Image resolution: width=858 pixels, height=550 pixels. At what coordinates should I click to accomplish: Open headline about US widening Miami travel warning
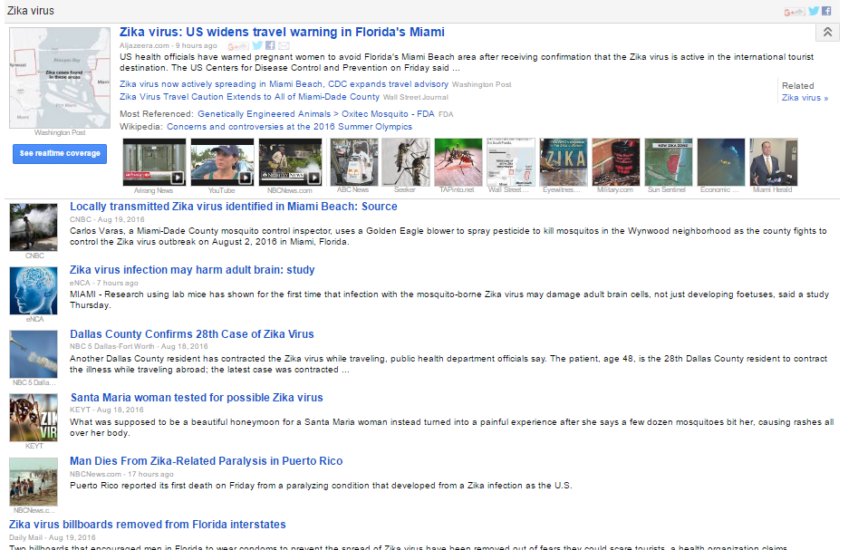coord(282,33)
